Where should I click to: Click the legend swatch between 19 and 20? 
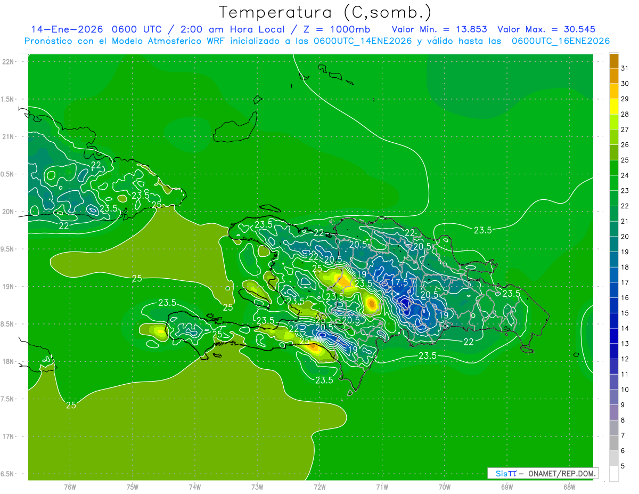(614, 245)
